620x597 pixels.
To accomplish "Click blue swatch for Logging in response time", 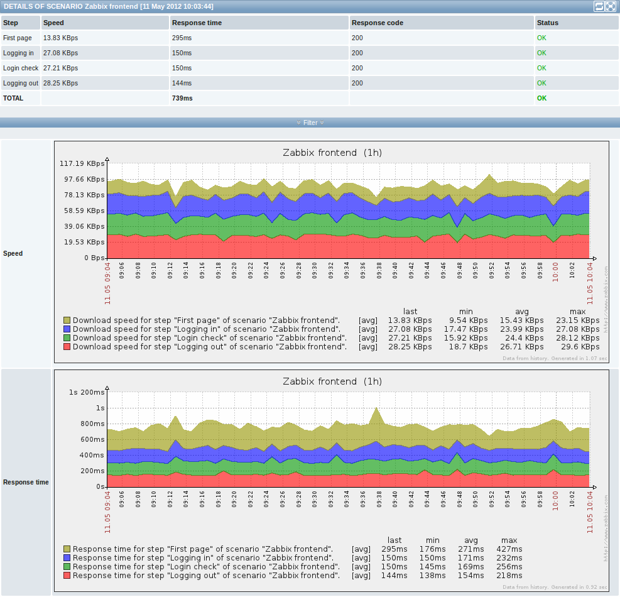I will click(67, 558).
